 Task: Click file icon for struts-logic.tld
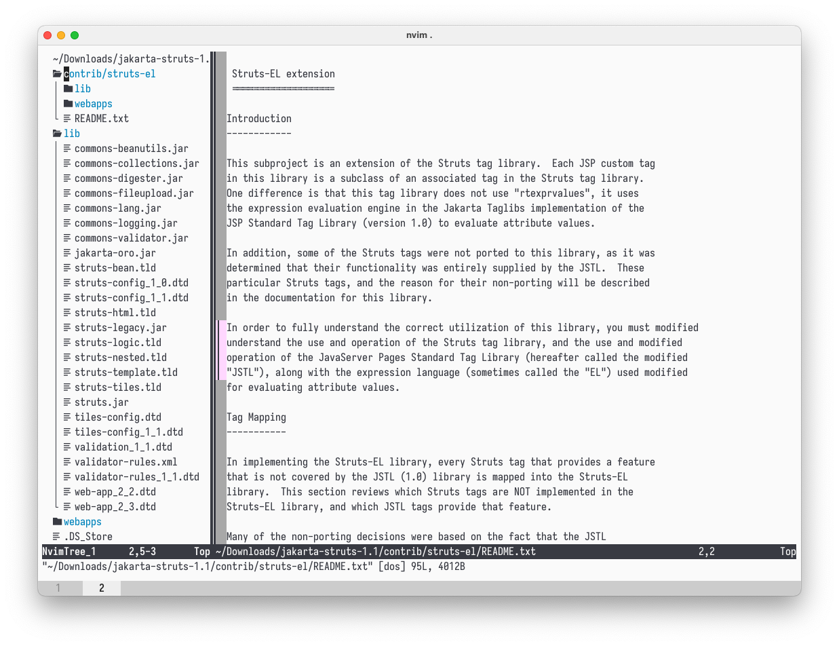click(67, 343)
